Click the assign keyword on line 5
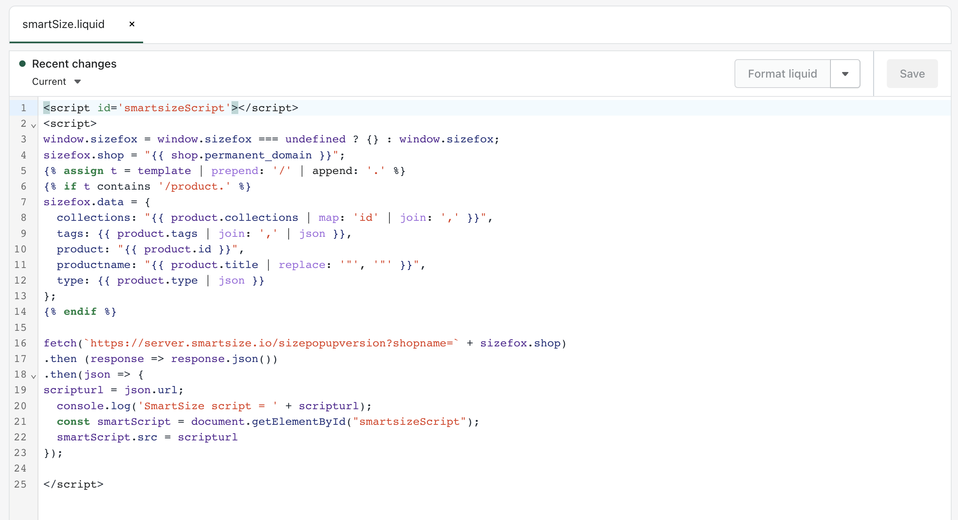 click(x=84, y=171)
